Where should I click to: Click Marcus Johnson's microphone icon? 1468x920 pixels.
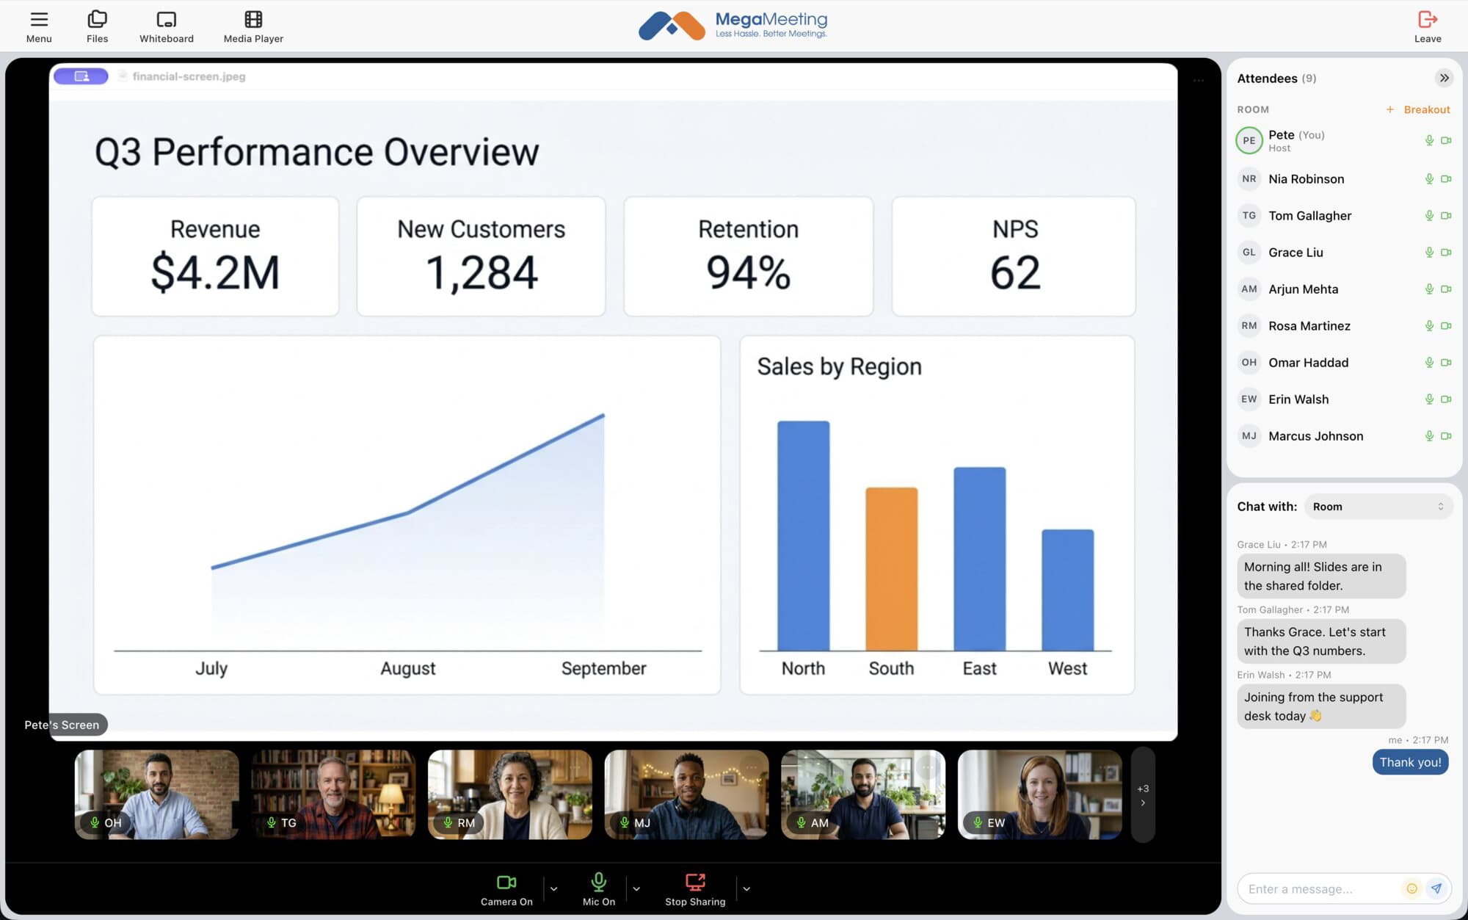click(1429, 435)
